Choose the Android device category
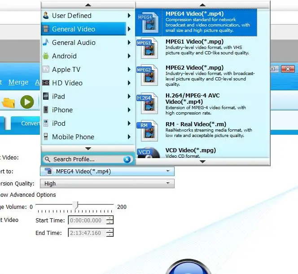298x274 pixels. click(88, 56)
